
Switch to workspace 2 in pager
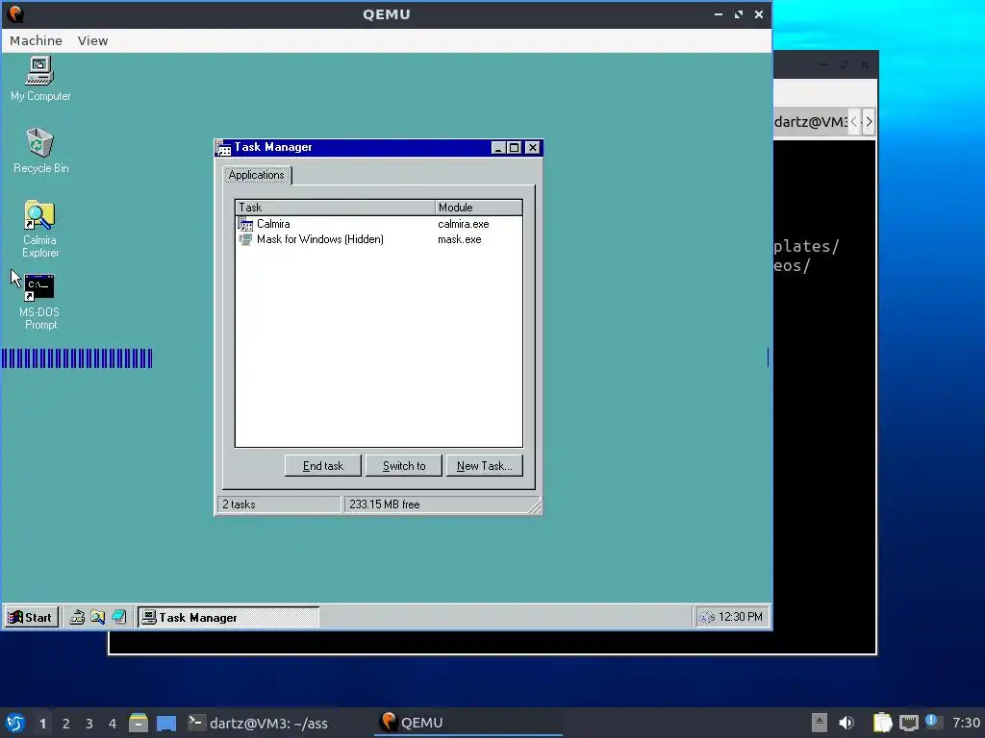pos(66,724)
